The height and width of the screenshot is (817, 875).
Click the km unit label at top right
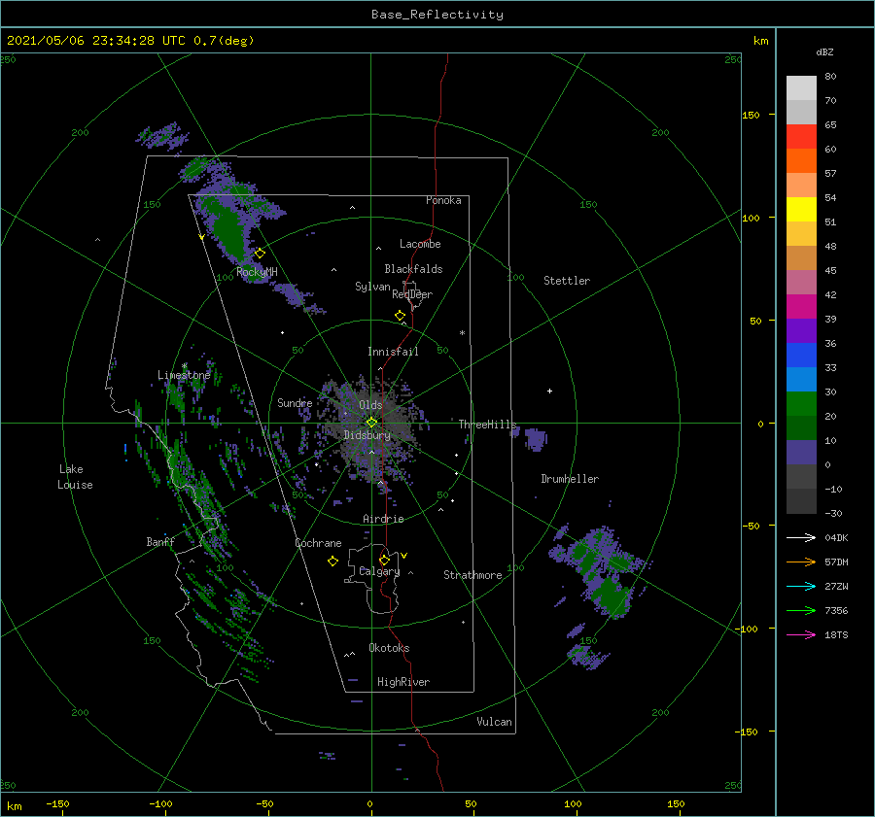[x=761, y=41]
